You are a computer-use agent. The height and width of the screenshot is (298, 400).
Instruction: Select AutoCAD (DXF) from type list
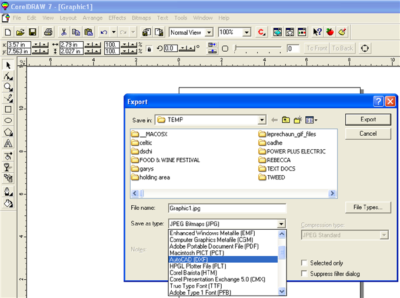tap(223, 260)
